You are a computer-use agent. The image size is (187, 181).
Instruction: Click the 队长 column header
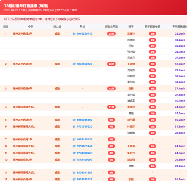point(82,26)
